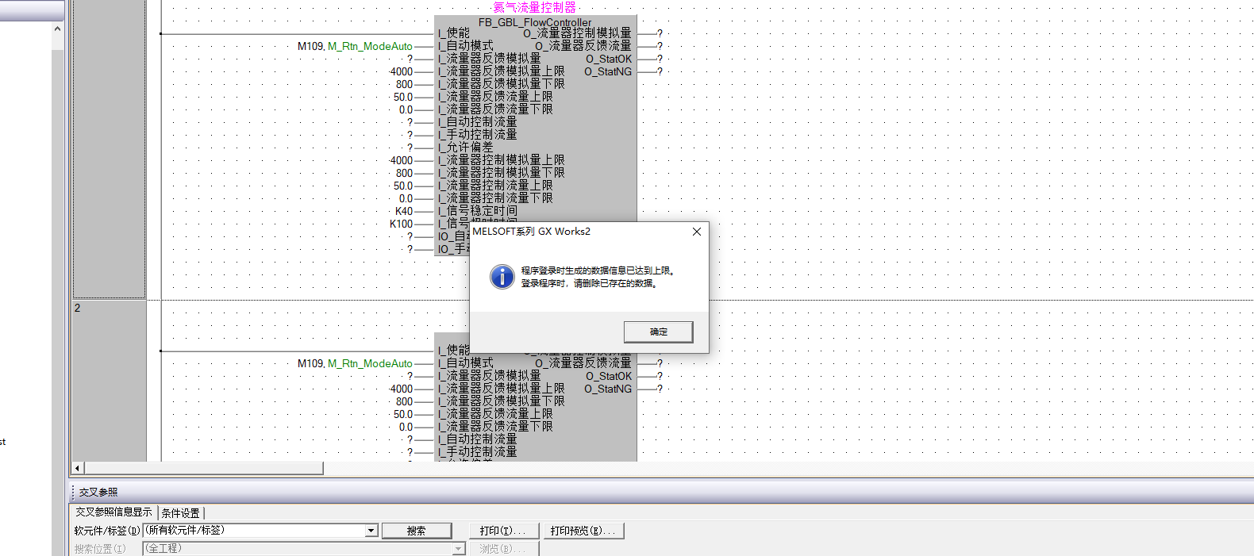Close the MELSOFT GX Works2 dialog with X
The image size is (1254, 556).
(x=696, y=232)
